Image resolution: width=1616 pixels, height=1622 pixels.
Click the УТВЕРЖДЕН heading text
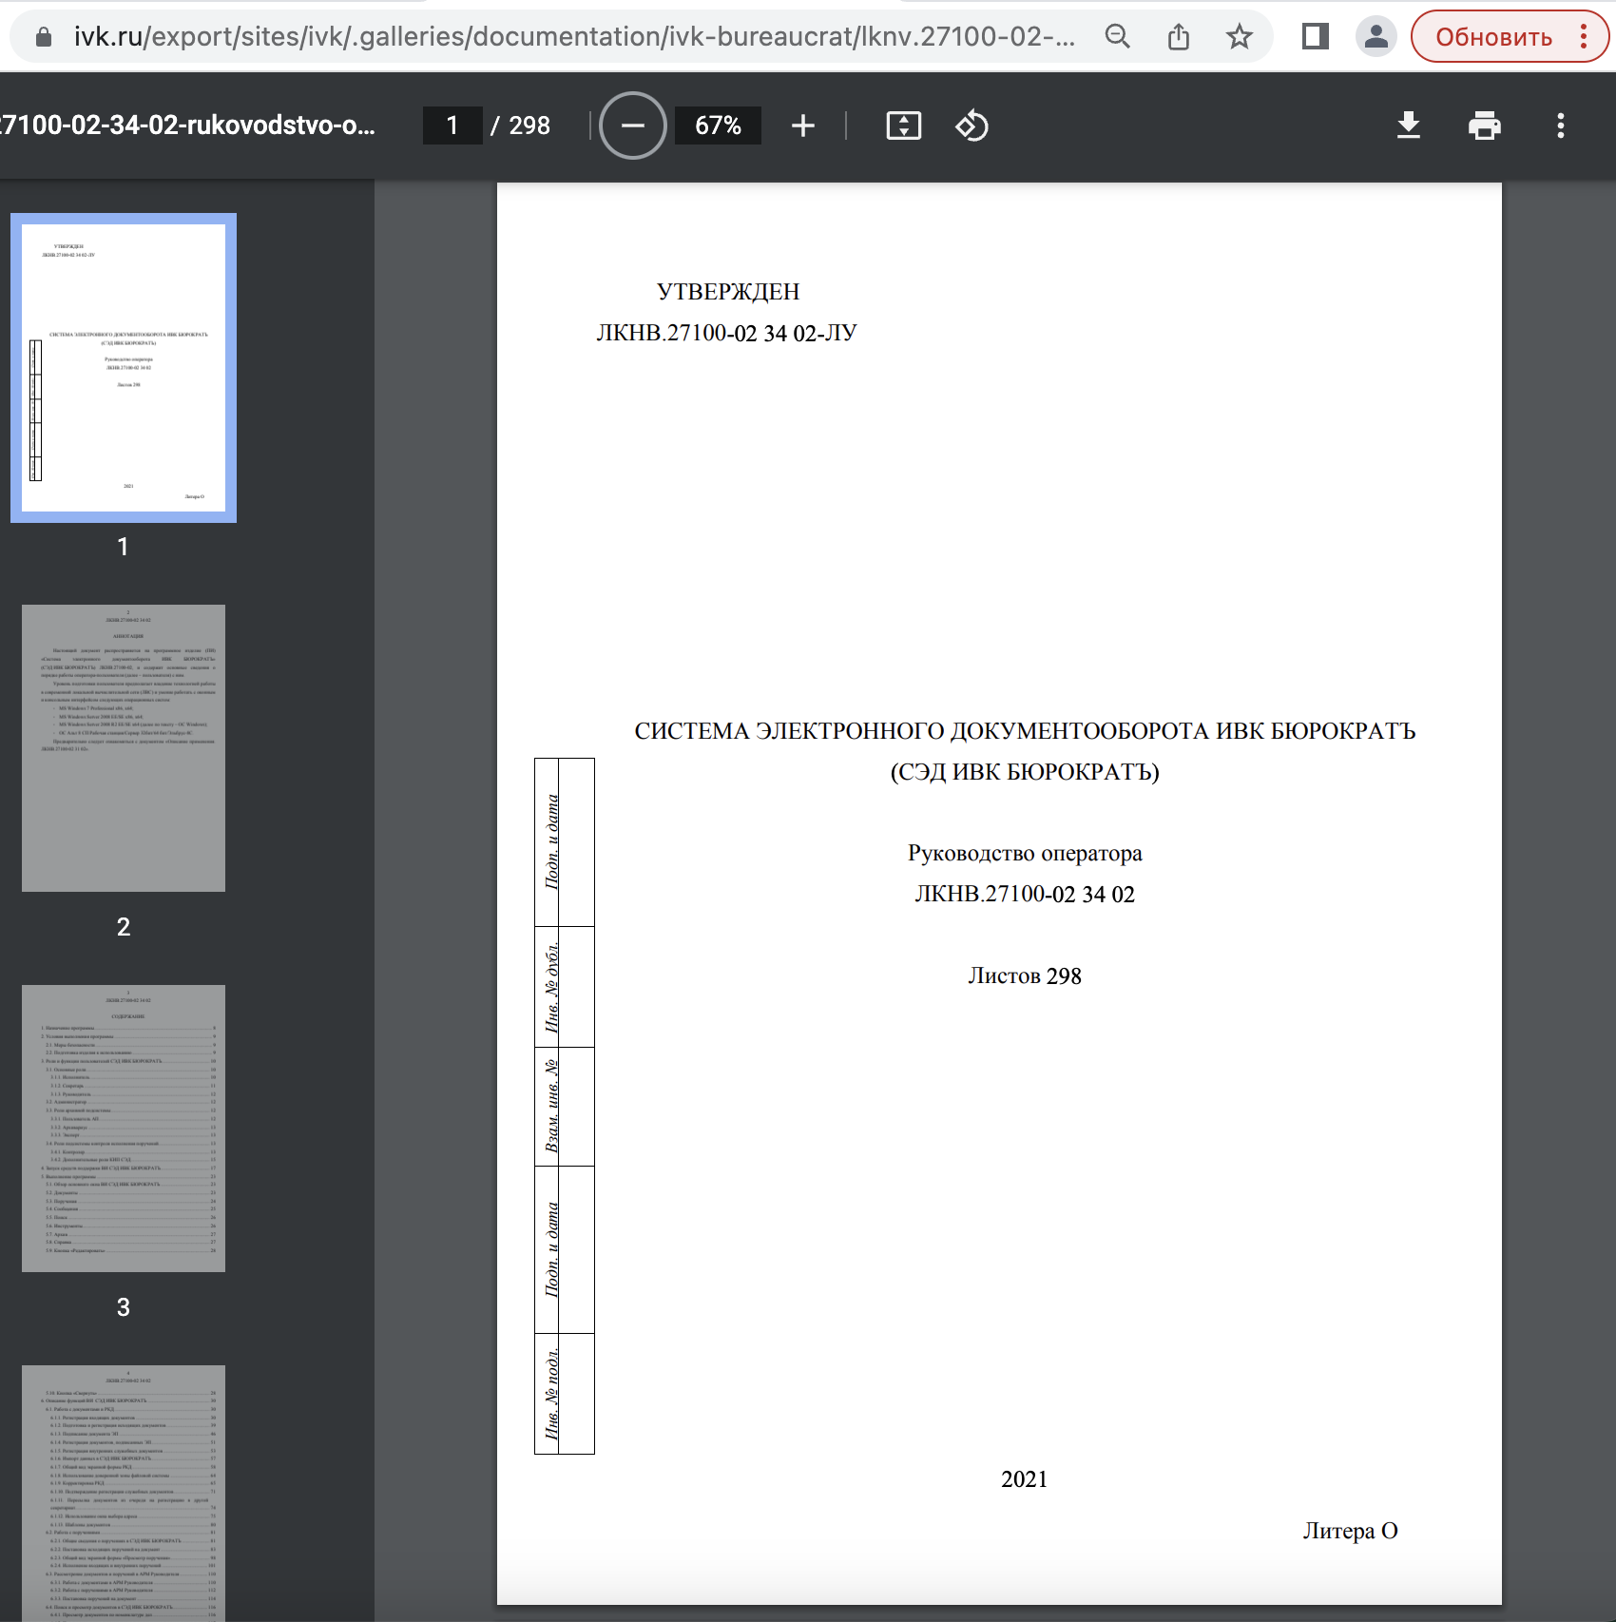(x=728, y=291)
